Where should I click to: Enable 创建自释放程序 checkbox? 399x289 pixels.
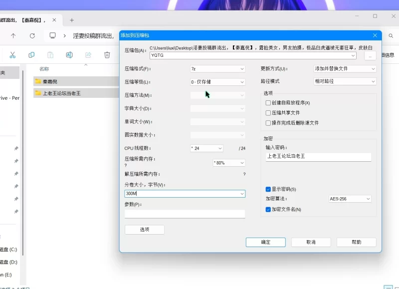point(268,103)
